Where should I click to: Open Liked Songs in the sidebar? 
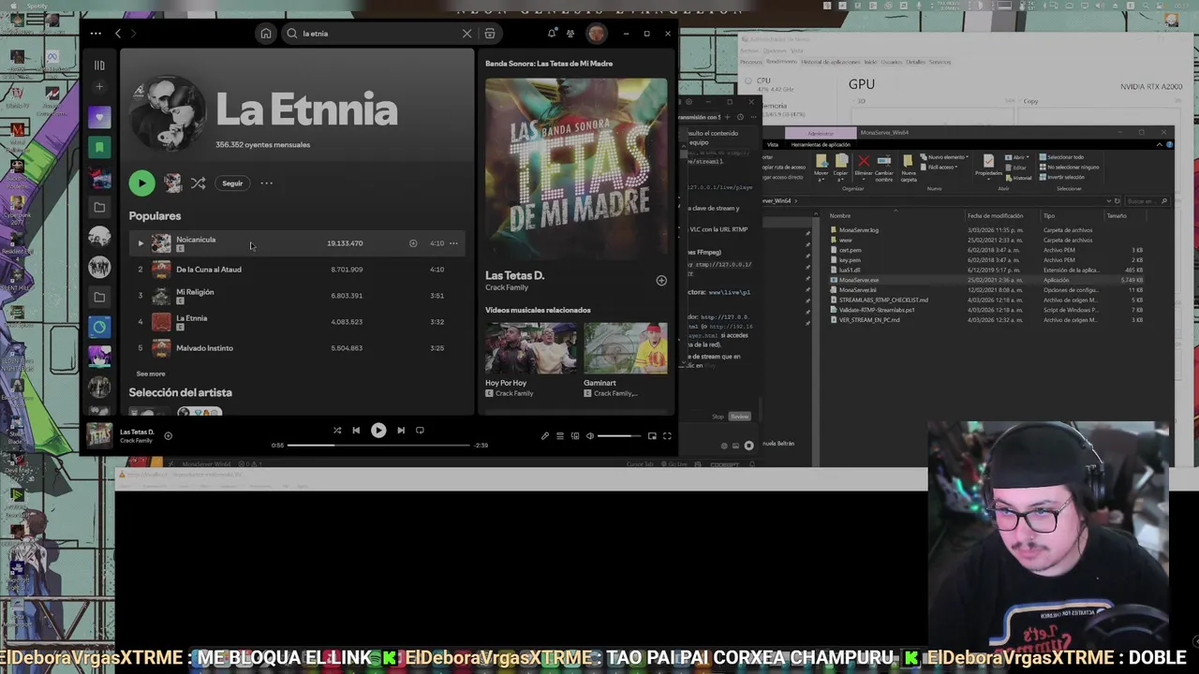tap(99, 118)
